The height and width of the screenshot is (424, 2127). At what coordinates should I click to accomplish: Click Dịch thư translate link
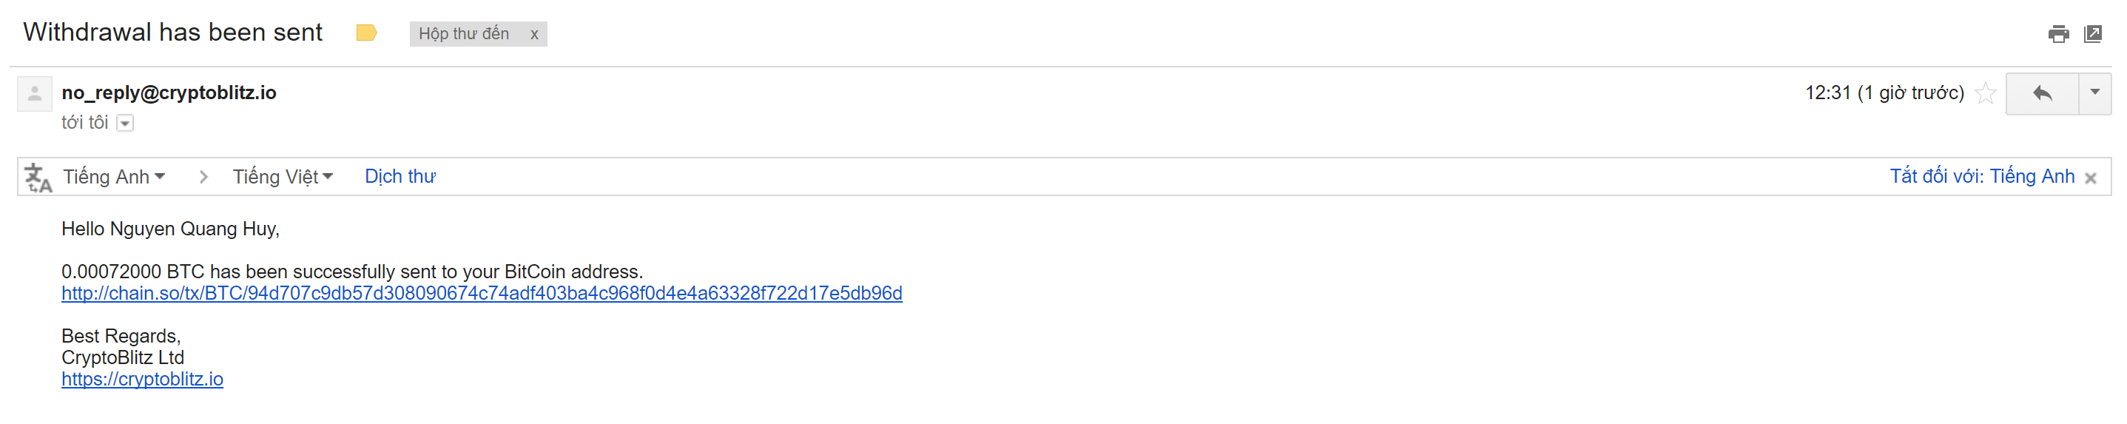click(x=400, y=177)
